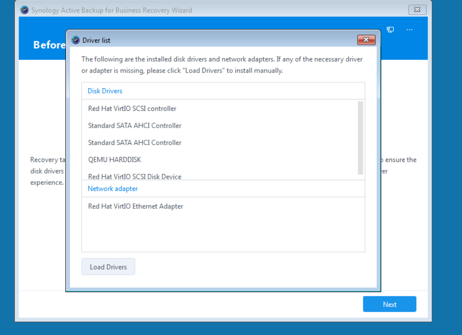The height and width of the screenshot is (335, 462).
Task: Close the Driver list dialog
Action: point(366,40)
